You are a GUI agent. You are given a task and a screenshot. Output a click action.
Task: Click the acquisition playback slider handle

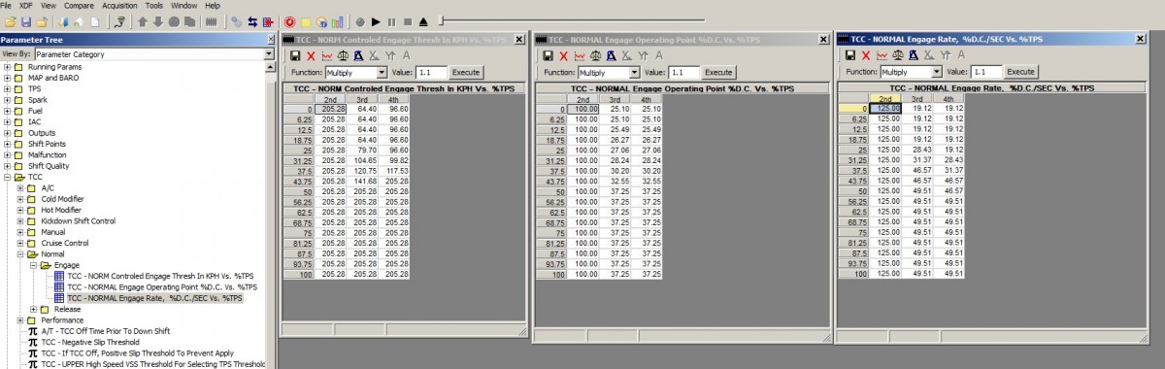[x=441, y=20]
